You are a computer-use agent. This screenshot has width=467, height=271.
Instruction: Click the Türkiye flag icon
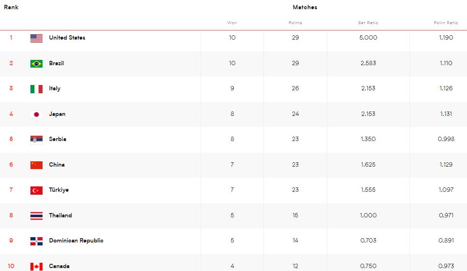(x=36, y=190)
